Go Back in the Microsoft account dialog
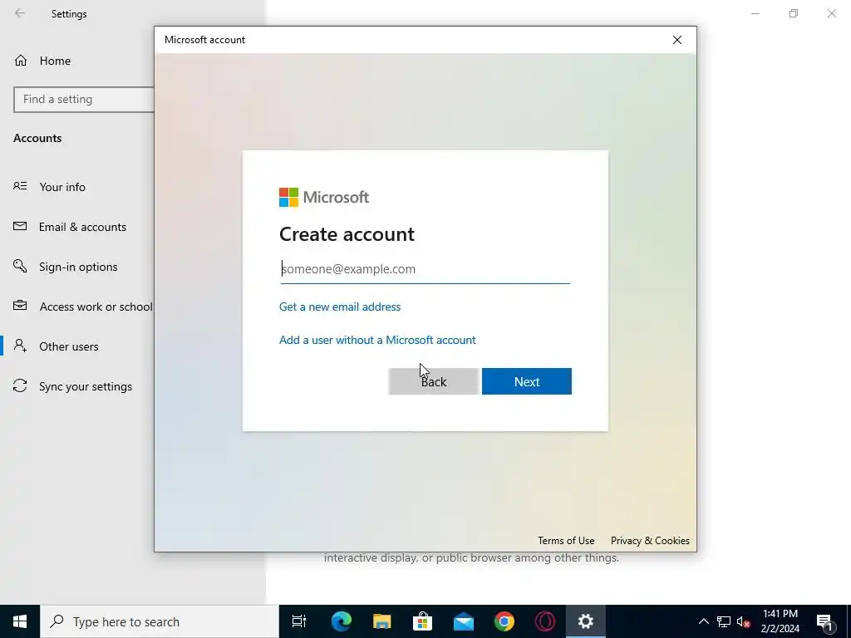 433,381
